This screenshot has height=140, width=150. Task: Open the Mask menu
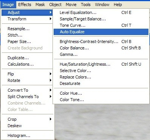[x=40, y=5]
